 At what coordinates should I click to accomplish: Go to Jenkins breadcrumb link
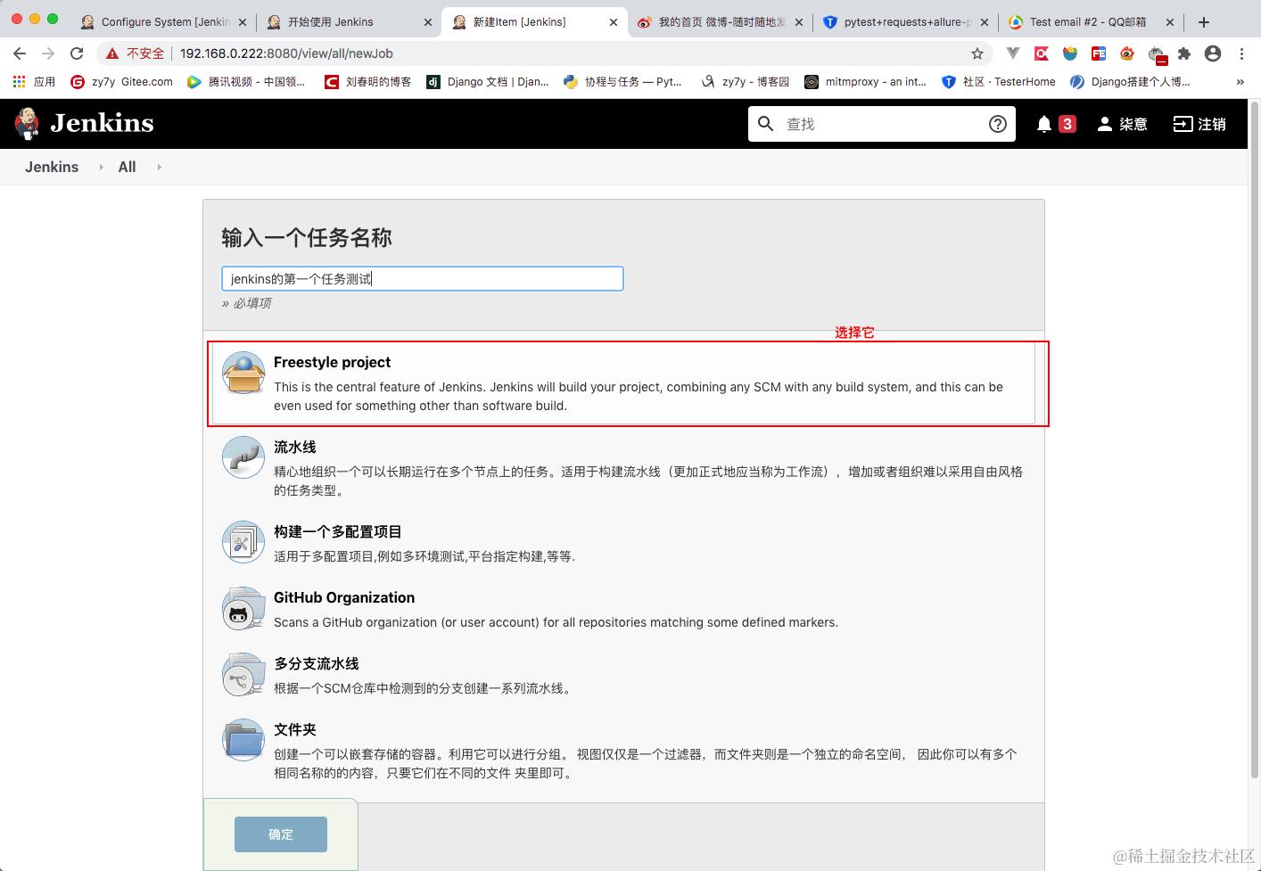click(x=52, y=167)
